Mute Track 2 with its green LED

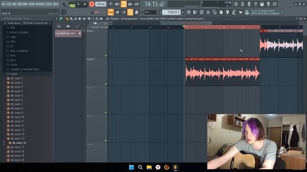point(106,84)
